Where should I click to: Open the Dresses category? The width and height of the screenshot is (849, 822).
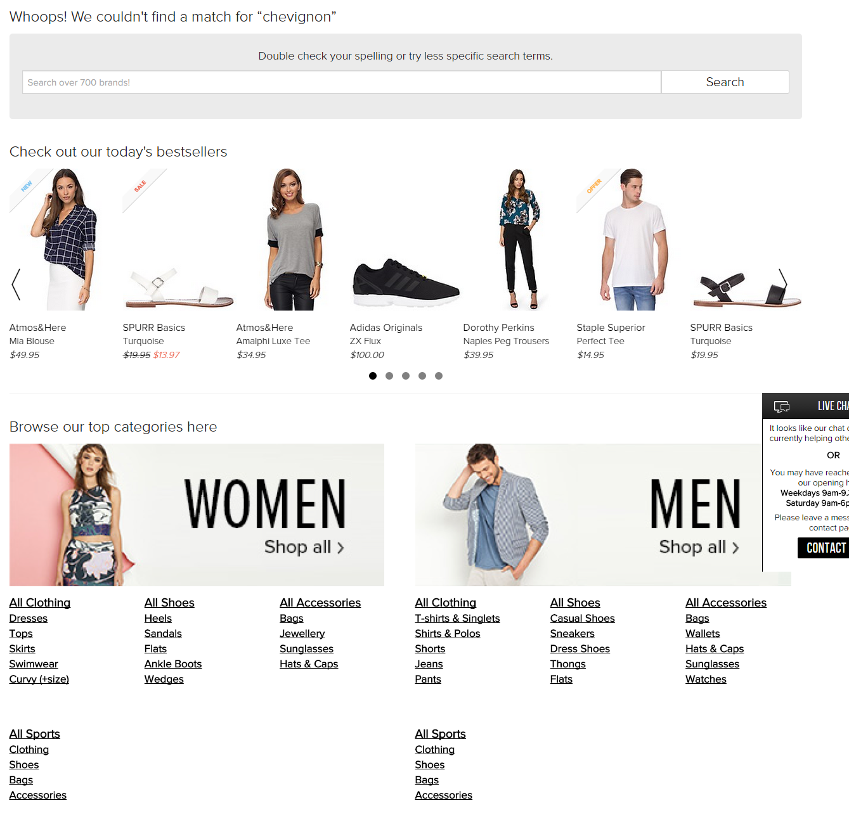29,619
